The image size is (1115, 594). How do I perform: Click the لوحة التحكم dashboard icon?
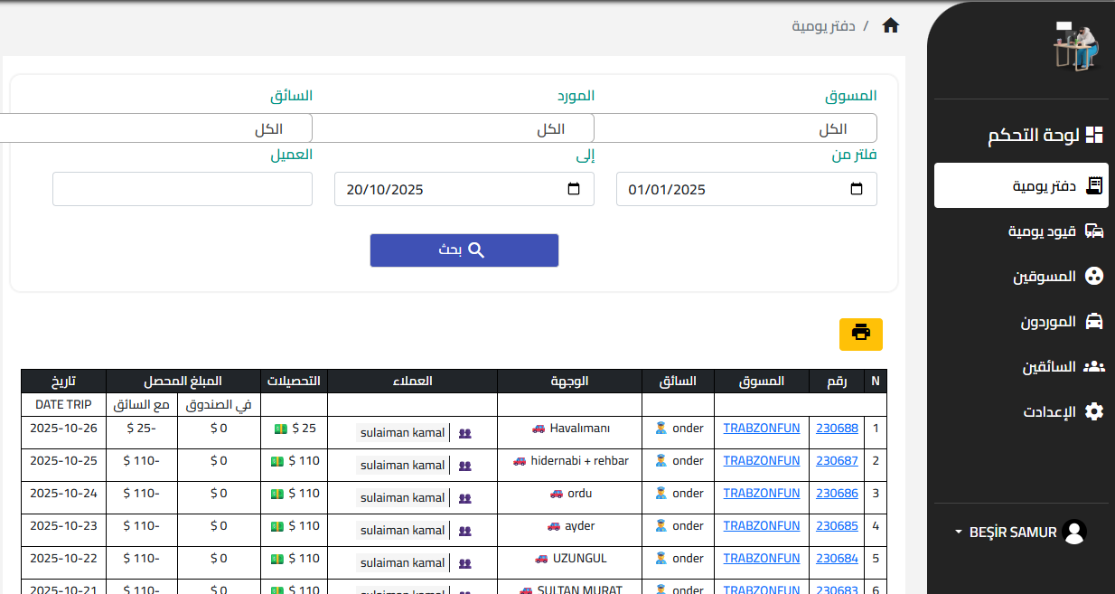tap(1094, 136)
